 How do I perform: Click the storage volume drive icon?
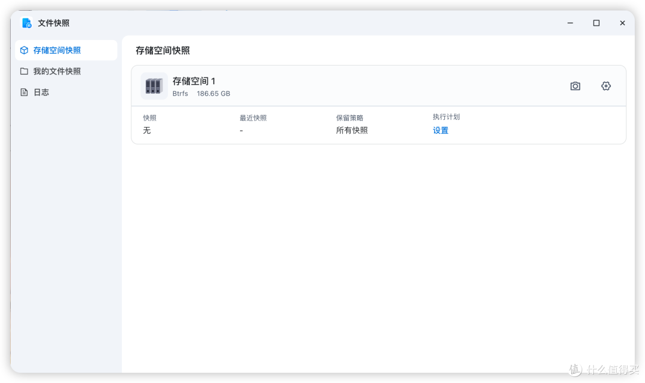[154, 86]
